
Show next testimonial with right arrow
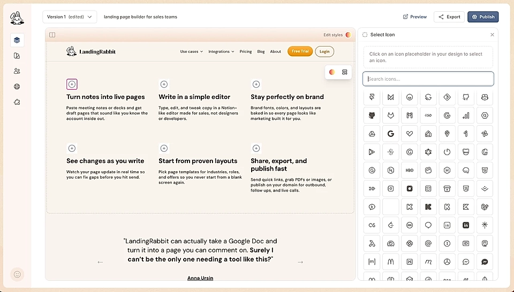(300, 262)
